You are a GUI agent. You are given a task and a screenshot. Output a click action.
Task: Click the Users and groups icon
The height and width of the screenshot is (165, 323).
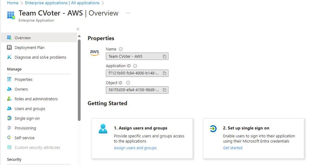[9, 108]
